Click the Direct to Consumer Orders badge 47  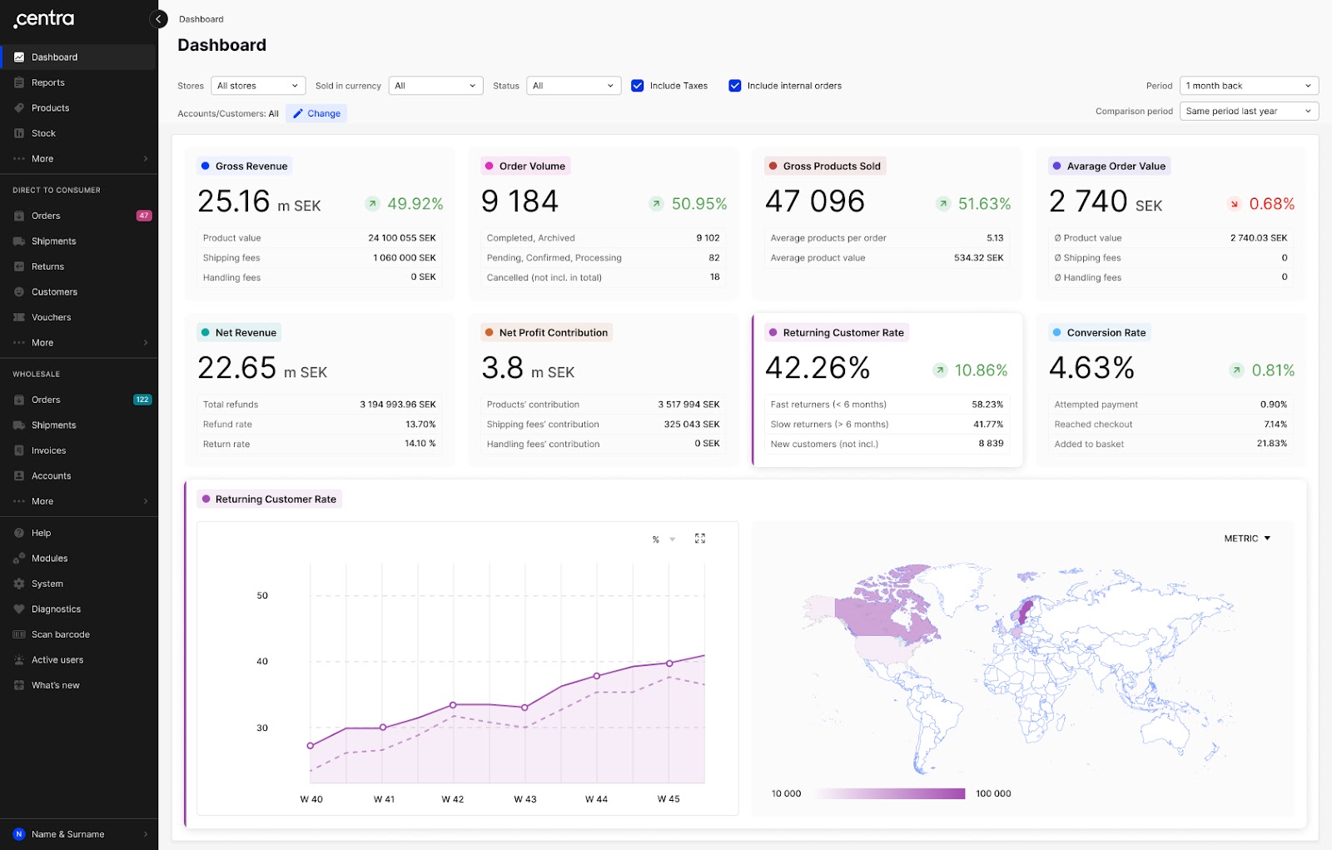click(144, 216)
